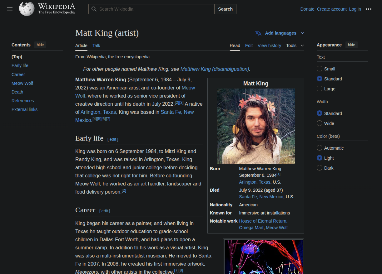Focus the Search Wikipedia input field
The height and width of the screenshot is (274, 382).
(151, 9)
